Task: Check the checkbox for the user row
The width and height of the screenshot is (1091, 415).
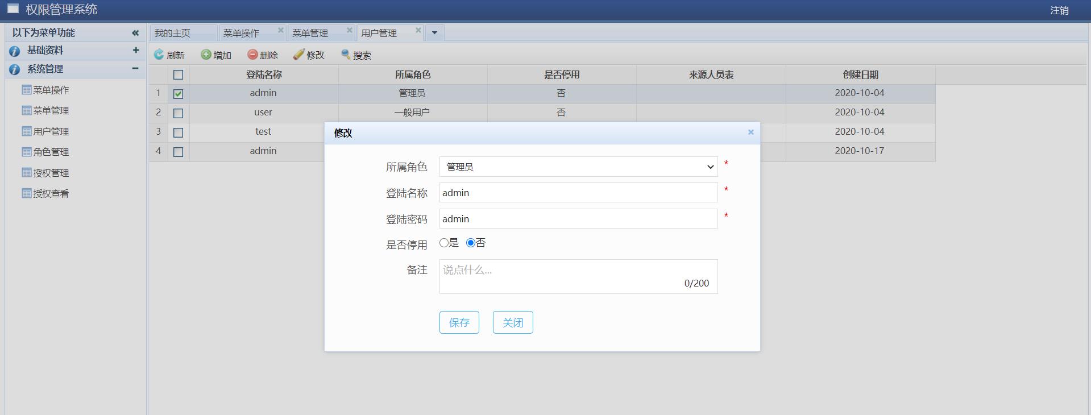Action: pos(179,113)
